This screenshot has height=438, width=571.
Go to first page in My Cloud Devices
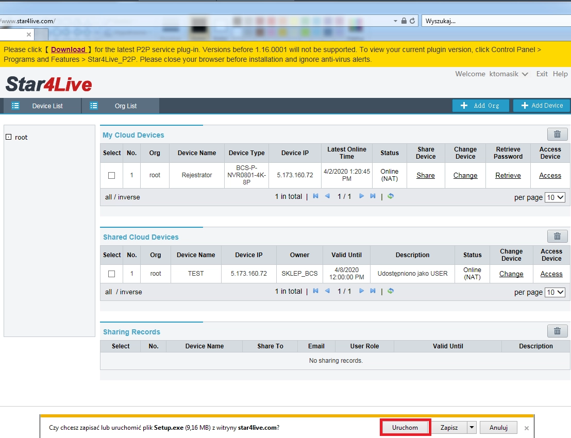pos(316,196)
